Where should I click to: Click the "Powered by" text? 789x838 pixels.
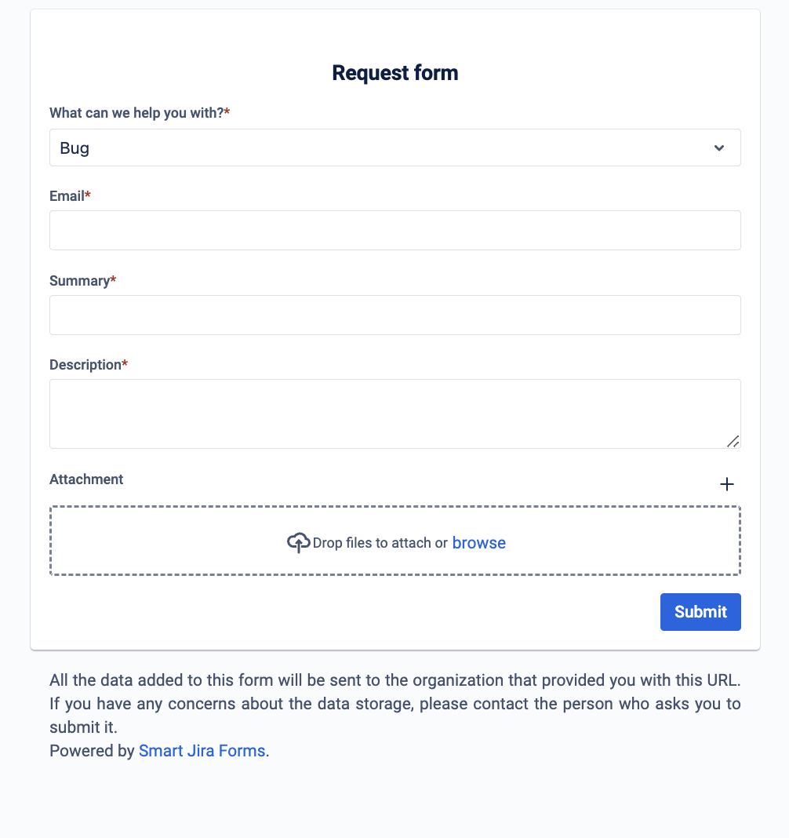point(92,751)
